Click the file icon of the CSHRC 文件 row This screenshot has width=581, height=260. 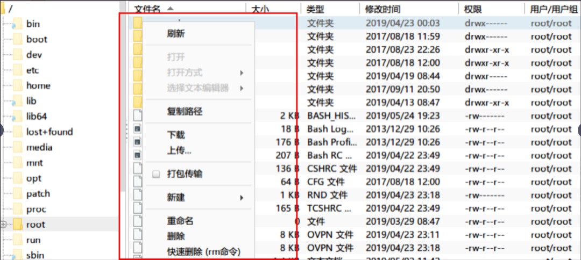tap(138, 169)
